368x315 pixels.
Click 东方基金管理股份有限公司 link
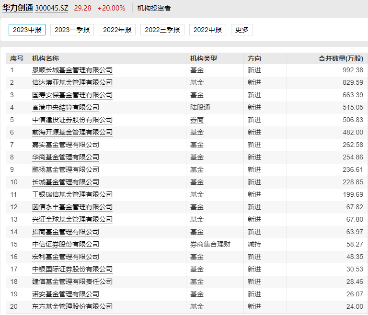pos(72,306)
